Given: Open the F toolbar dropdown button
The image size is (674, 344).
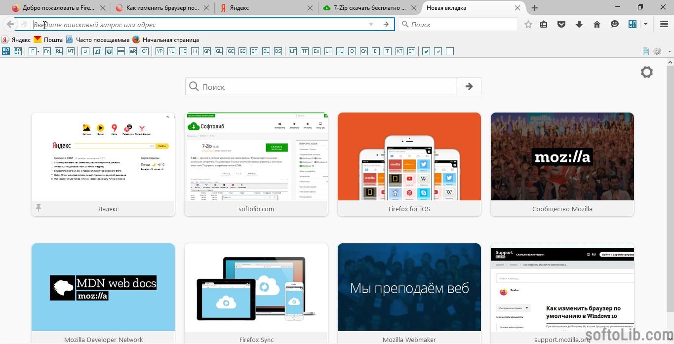Looking at the screenshot, I should click(34, 51).
